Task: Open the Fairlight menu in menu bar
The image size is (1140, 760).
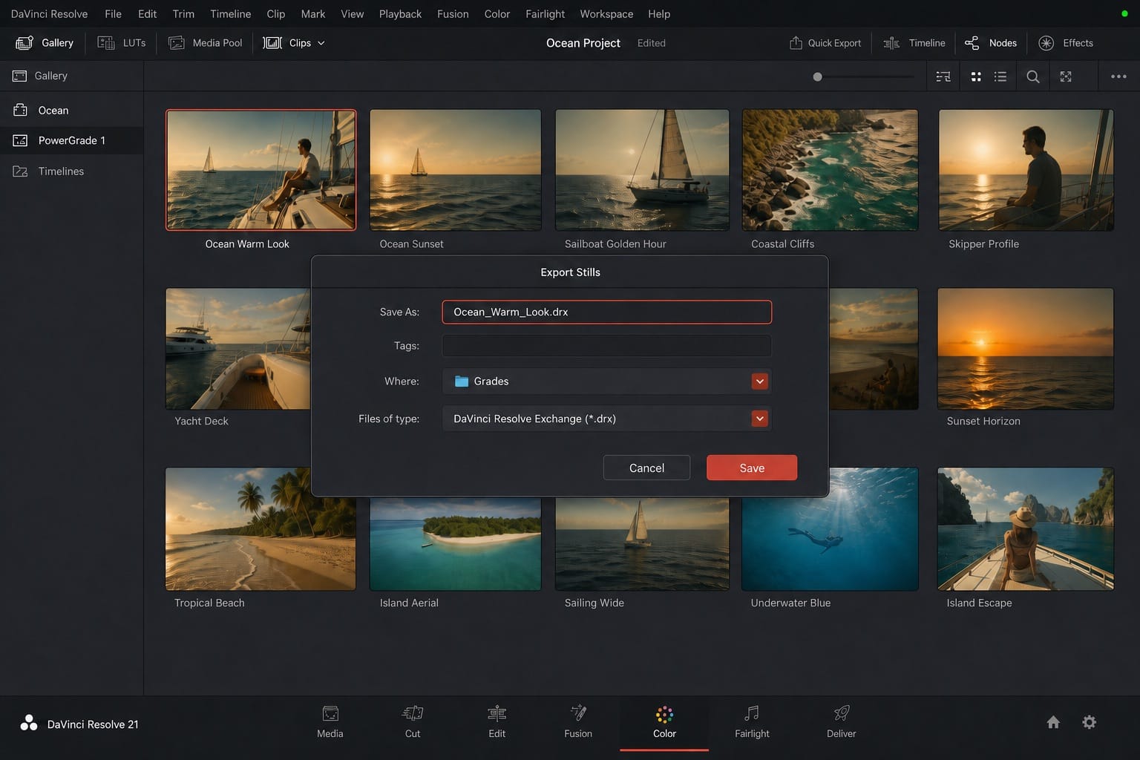Action: [545, 13]
